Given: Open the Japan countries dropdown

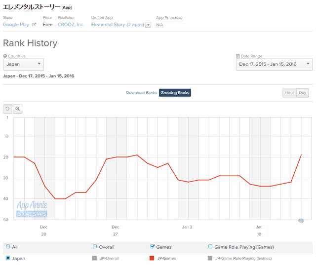Looking at the screenshot, I should 24,64.
